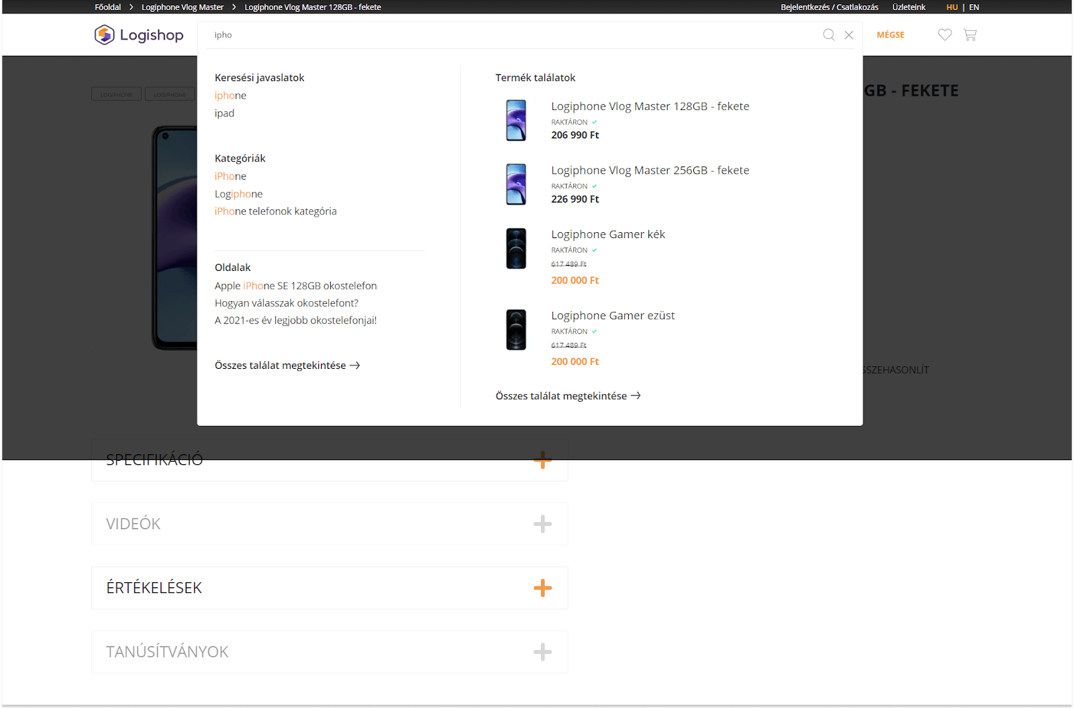Click the MÉGSE cancel button
The height and width of the screenshot is (709, 1074).
(x=891, y=35)
